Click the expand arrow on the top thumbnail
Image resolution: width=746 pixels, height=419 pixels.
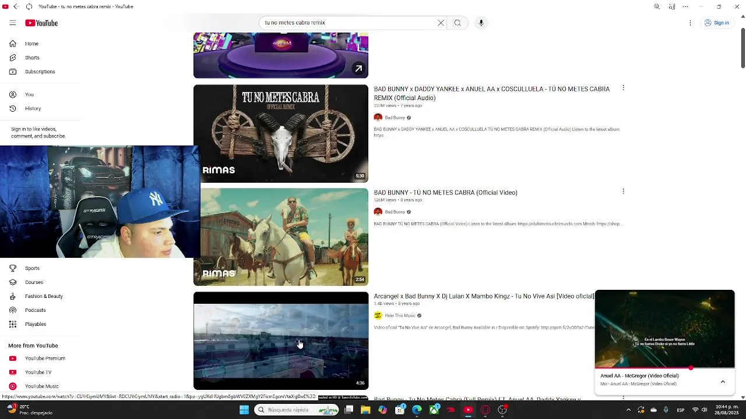[358, 69]
